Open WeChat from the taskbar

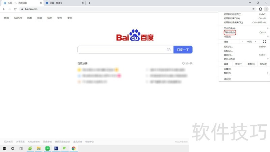pyautogui.click(x=65, y=148)
